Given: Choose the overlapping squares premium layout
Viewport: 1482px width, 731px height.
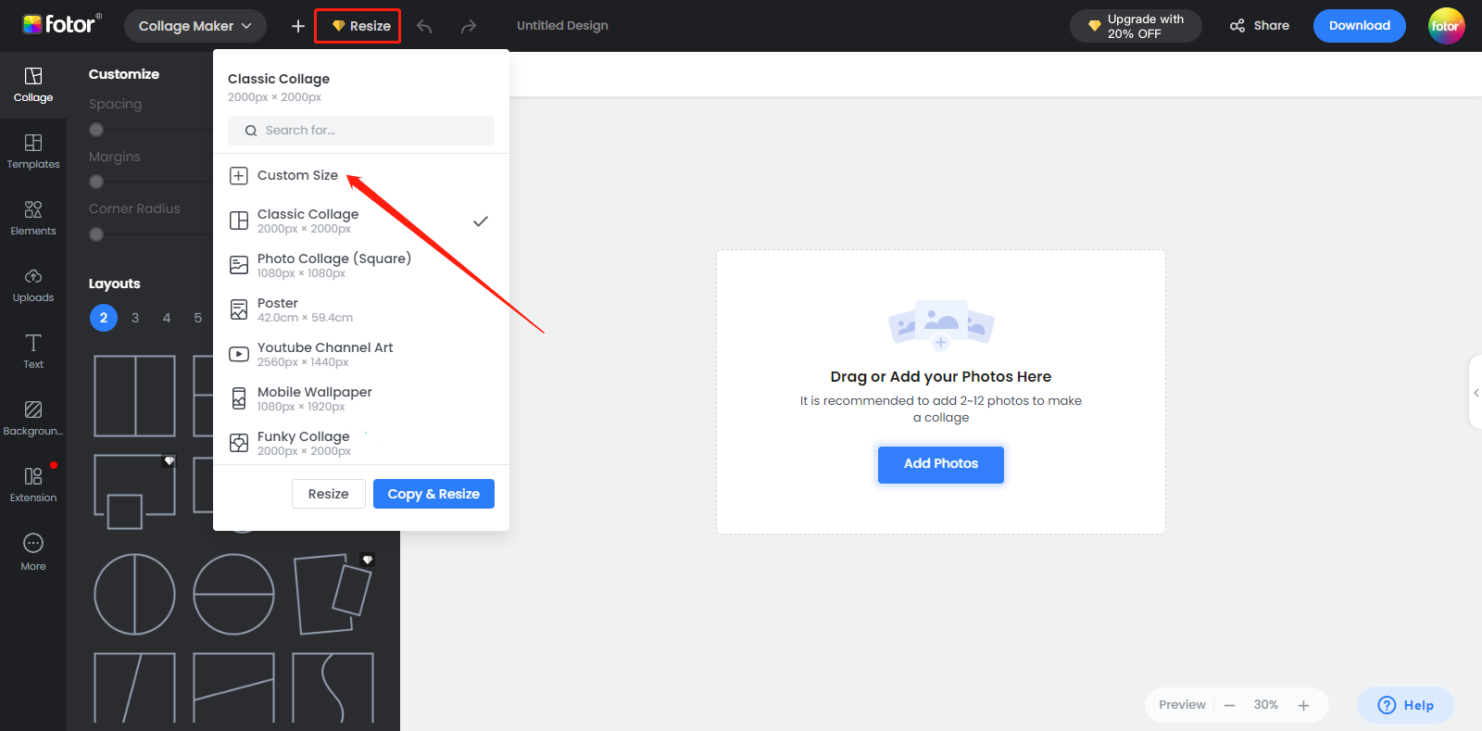Looking at the screenshot, I should coord(135,492).
